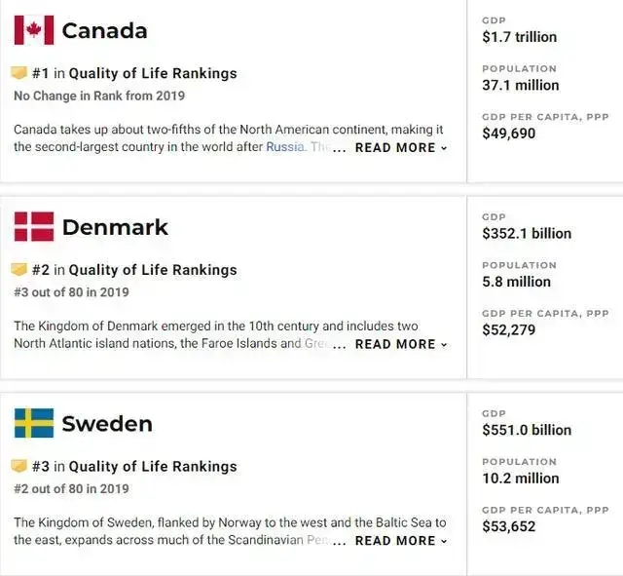
Task: Click the Denmark flag icon
Action: tap(34, 227)
